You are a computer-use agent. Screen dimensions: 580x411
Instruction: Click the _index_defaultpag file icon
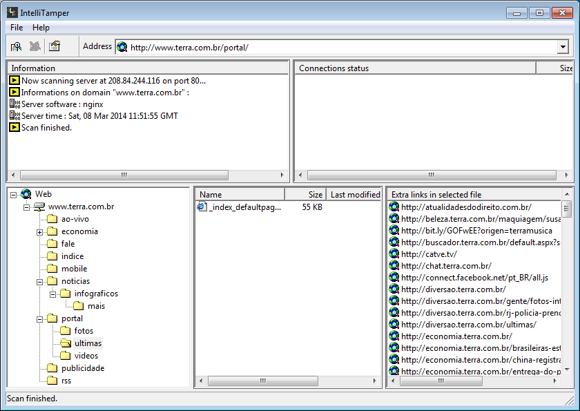pyautogui.click(x=202, y=207)
